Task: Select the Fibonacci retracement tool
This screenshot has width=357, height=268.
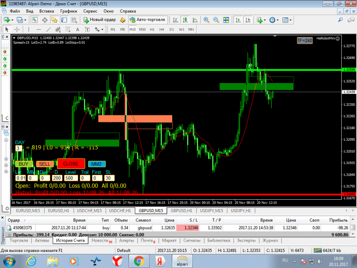Action: 68,29
